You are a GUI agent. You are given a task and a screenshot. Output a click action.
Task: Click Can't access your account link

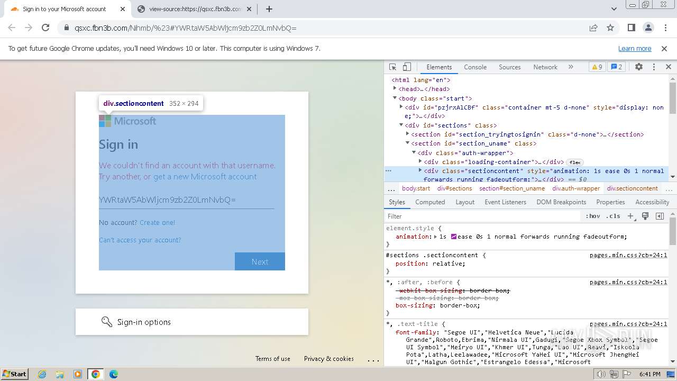pos(140,240)
